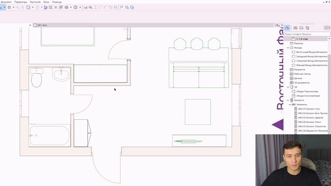Switch to View Map in the navigator
331x186 pixels.
[295, 28]
